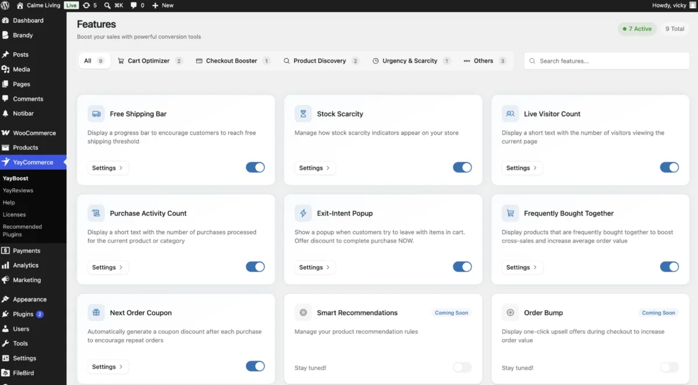
Task: Click the 9 Total count badge
Action: [675, 28]
